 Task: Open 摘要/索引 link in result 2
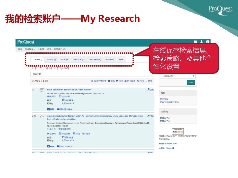(x=52, y=133)
